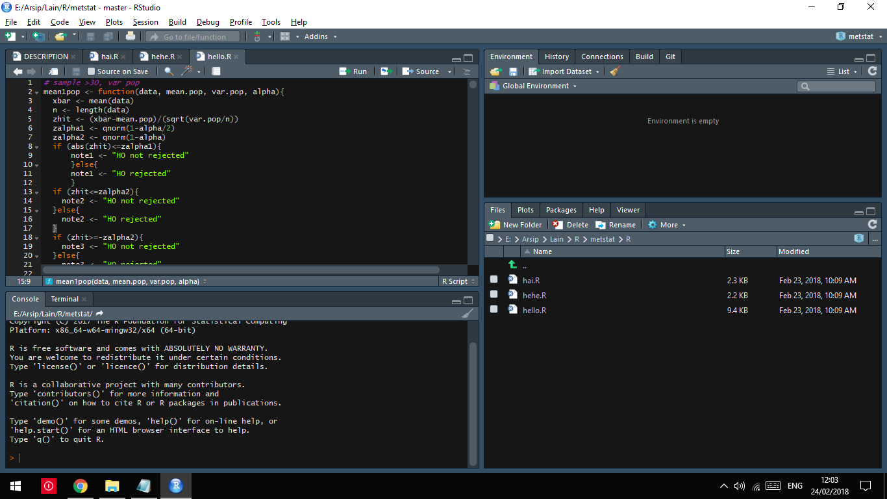Open the taskbar action center notifications

(x=865, y=485)
